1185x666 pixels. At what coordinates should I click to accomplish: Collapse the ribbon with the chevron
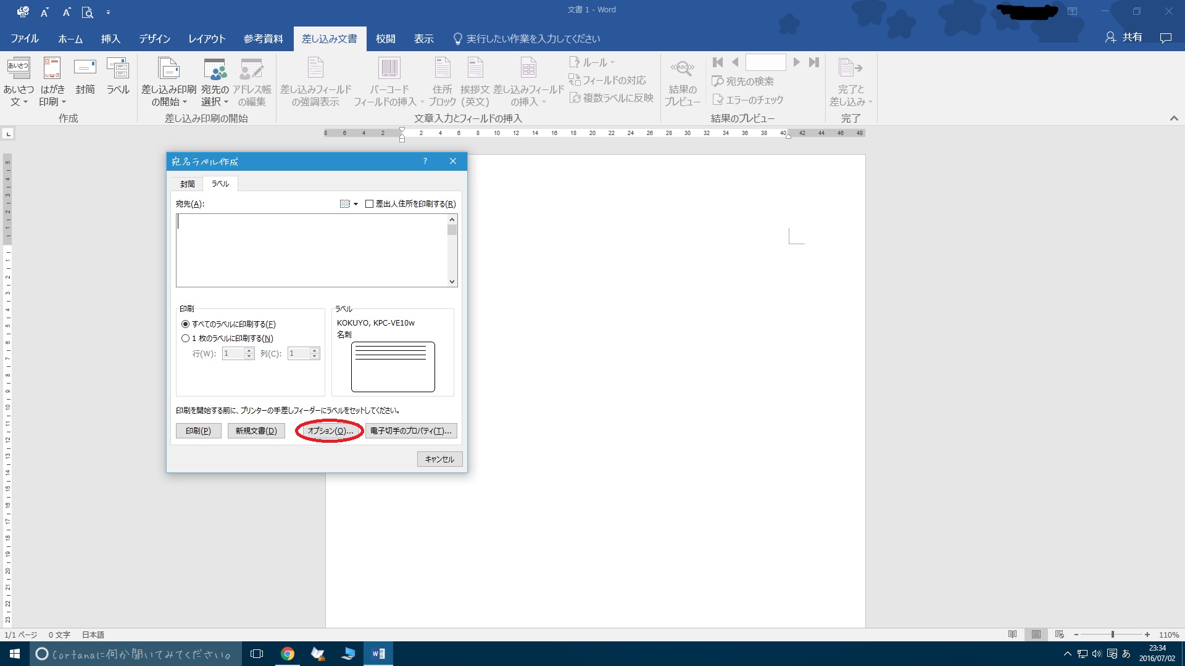pos(1174,118)
